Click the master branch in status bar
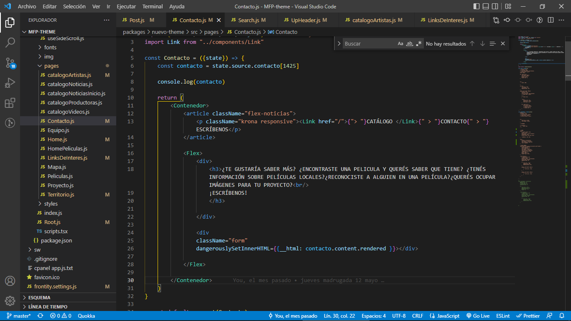571x321 pixels. 19,316
